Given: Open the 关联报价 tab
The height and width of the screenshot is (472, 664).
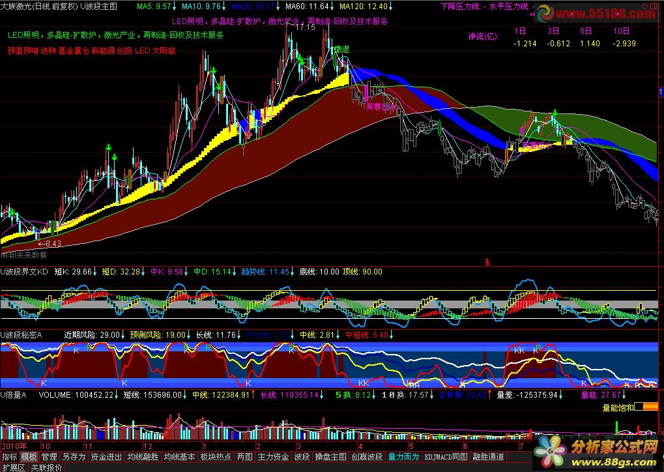Looking at the screenshot, I should point(46,467).
